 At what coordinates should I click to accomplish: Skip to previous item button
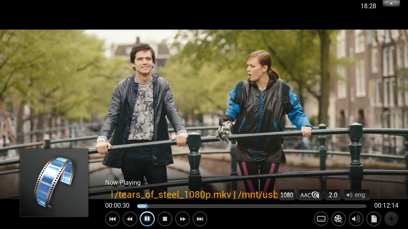(113, 219)
